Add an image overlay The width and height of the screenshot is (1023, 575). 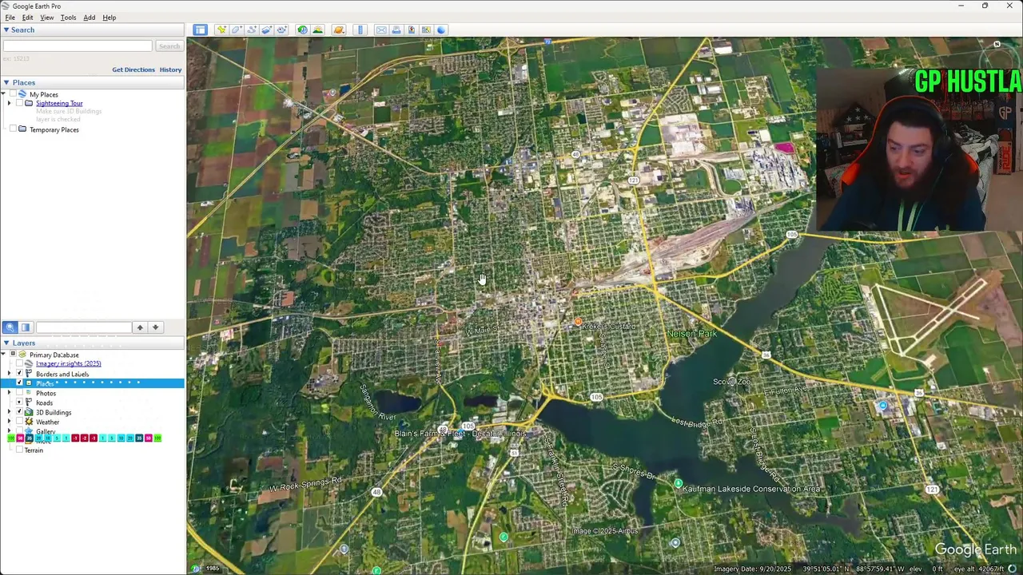[x=267, y=30]
